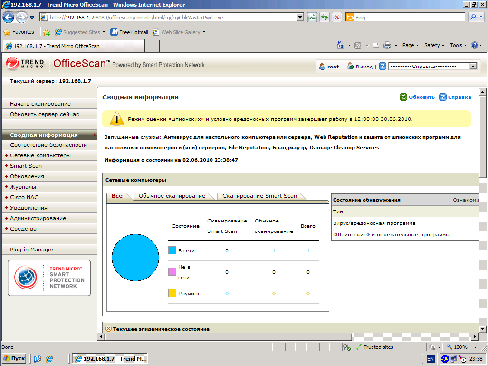The height and width of the screenshot is (366, 488).
Task: Click the pink Не в сети swatch
Action: point(172,272)
